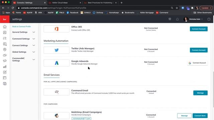214x120 pixels.
Task: Open the notifications bell icon
Action: click(177, 19)
